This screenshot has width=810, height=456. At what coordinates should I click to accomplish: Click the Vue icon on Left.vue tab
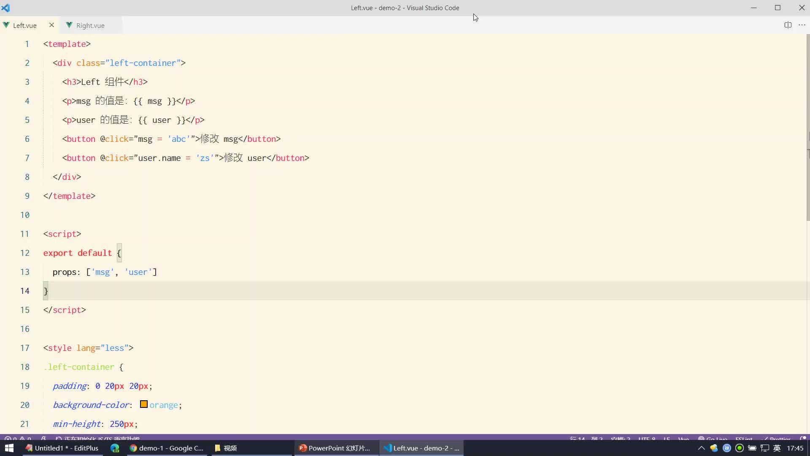pyautogui.click(x=6, y=25)
